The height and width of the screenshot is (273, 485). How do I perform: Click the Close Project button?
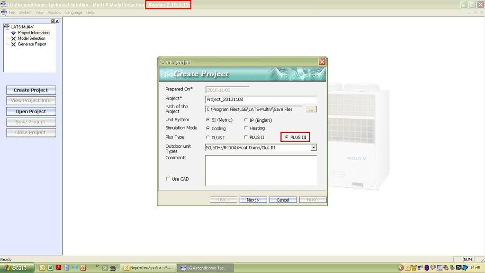click(x=31, y=133)
